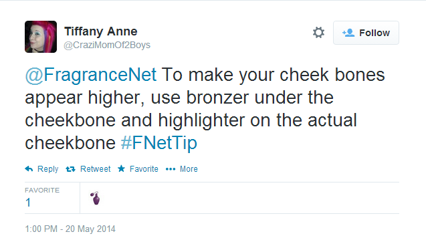
Task: Click the three-dot More icon
Action: [171, 169]
